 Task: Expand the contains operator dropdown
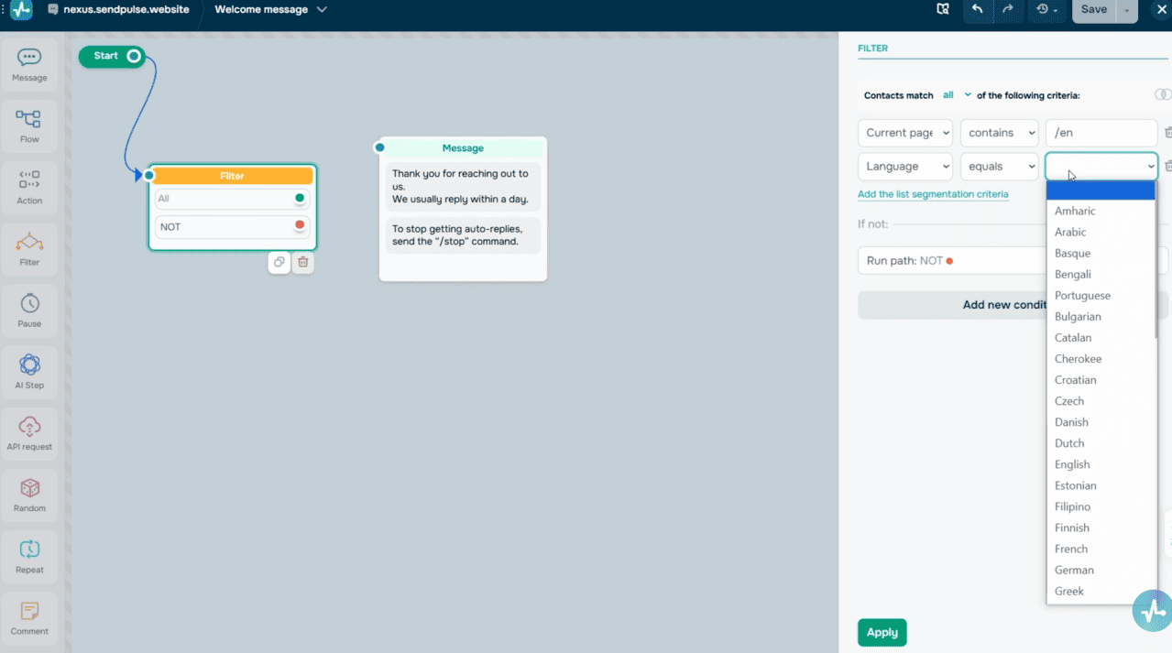click(999, 133)
